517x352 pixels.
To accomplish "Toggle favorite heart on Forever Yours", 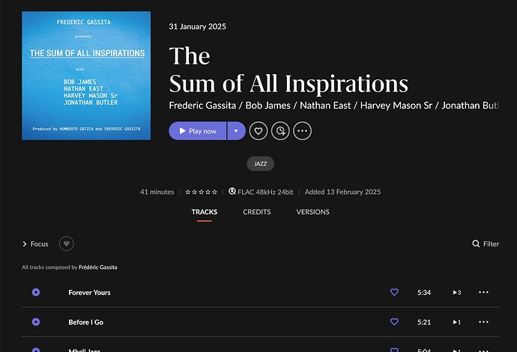I will point(394,292).
